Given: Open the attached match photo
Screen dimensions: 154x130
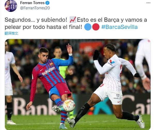Looking at the screenshot, I should coord(78,84).
